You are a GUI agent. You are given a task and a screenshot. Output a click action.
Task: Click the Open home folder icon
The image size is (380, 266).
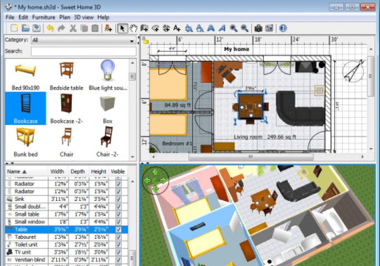[x=25, y=28]
